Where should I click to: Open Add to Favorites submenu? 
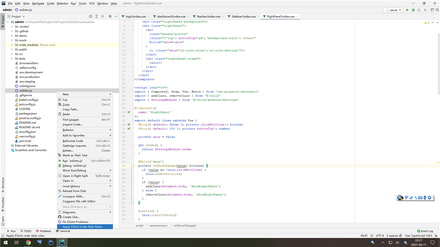85,135
